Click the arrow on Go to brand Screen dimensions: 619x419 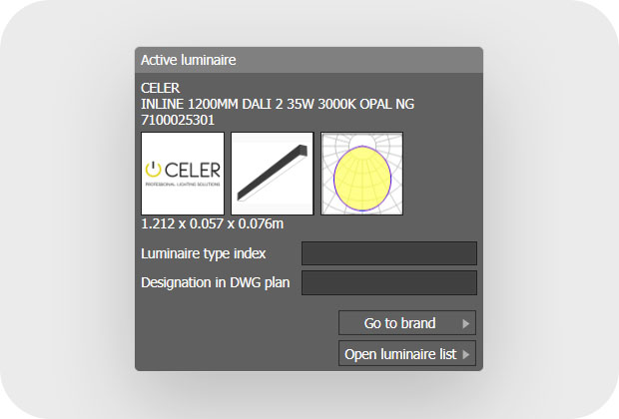[x=466, y=323]
